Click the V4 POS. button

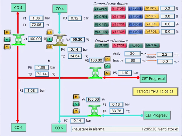(152, 32)
